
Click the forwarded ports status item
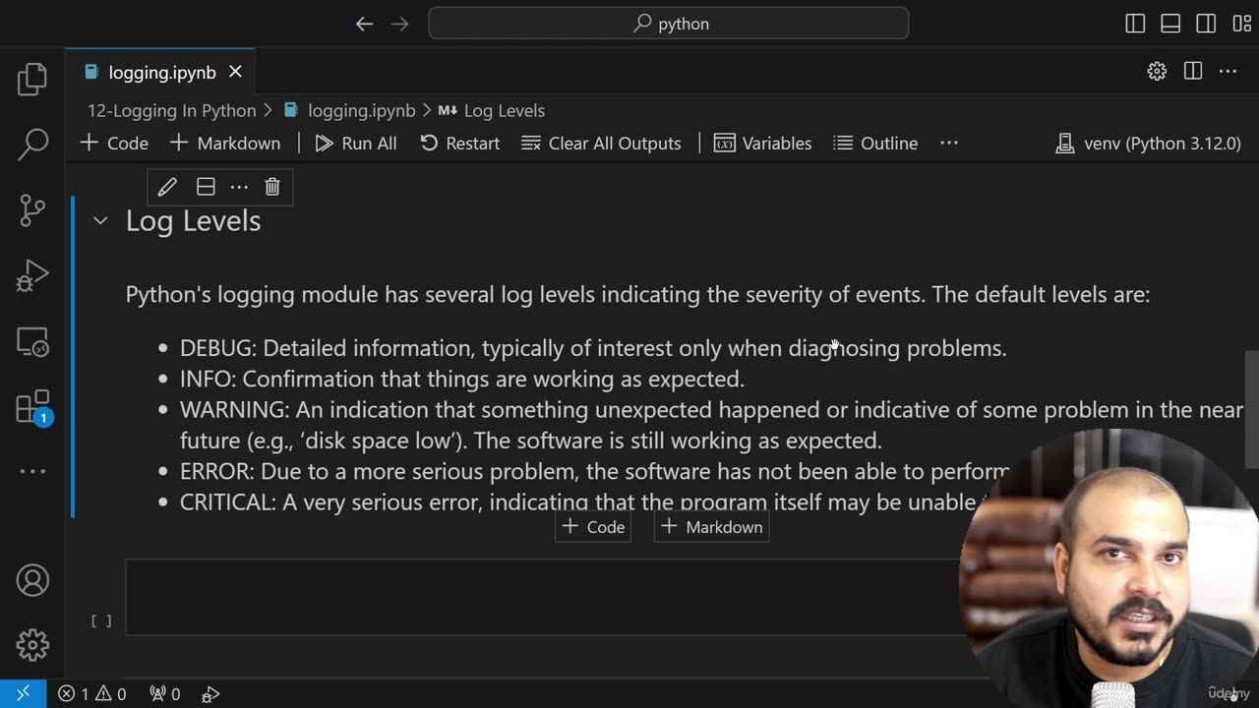(x=164, y=693)
